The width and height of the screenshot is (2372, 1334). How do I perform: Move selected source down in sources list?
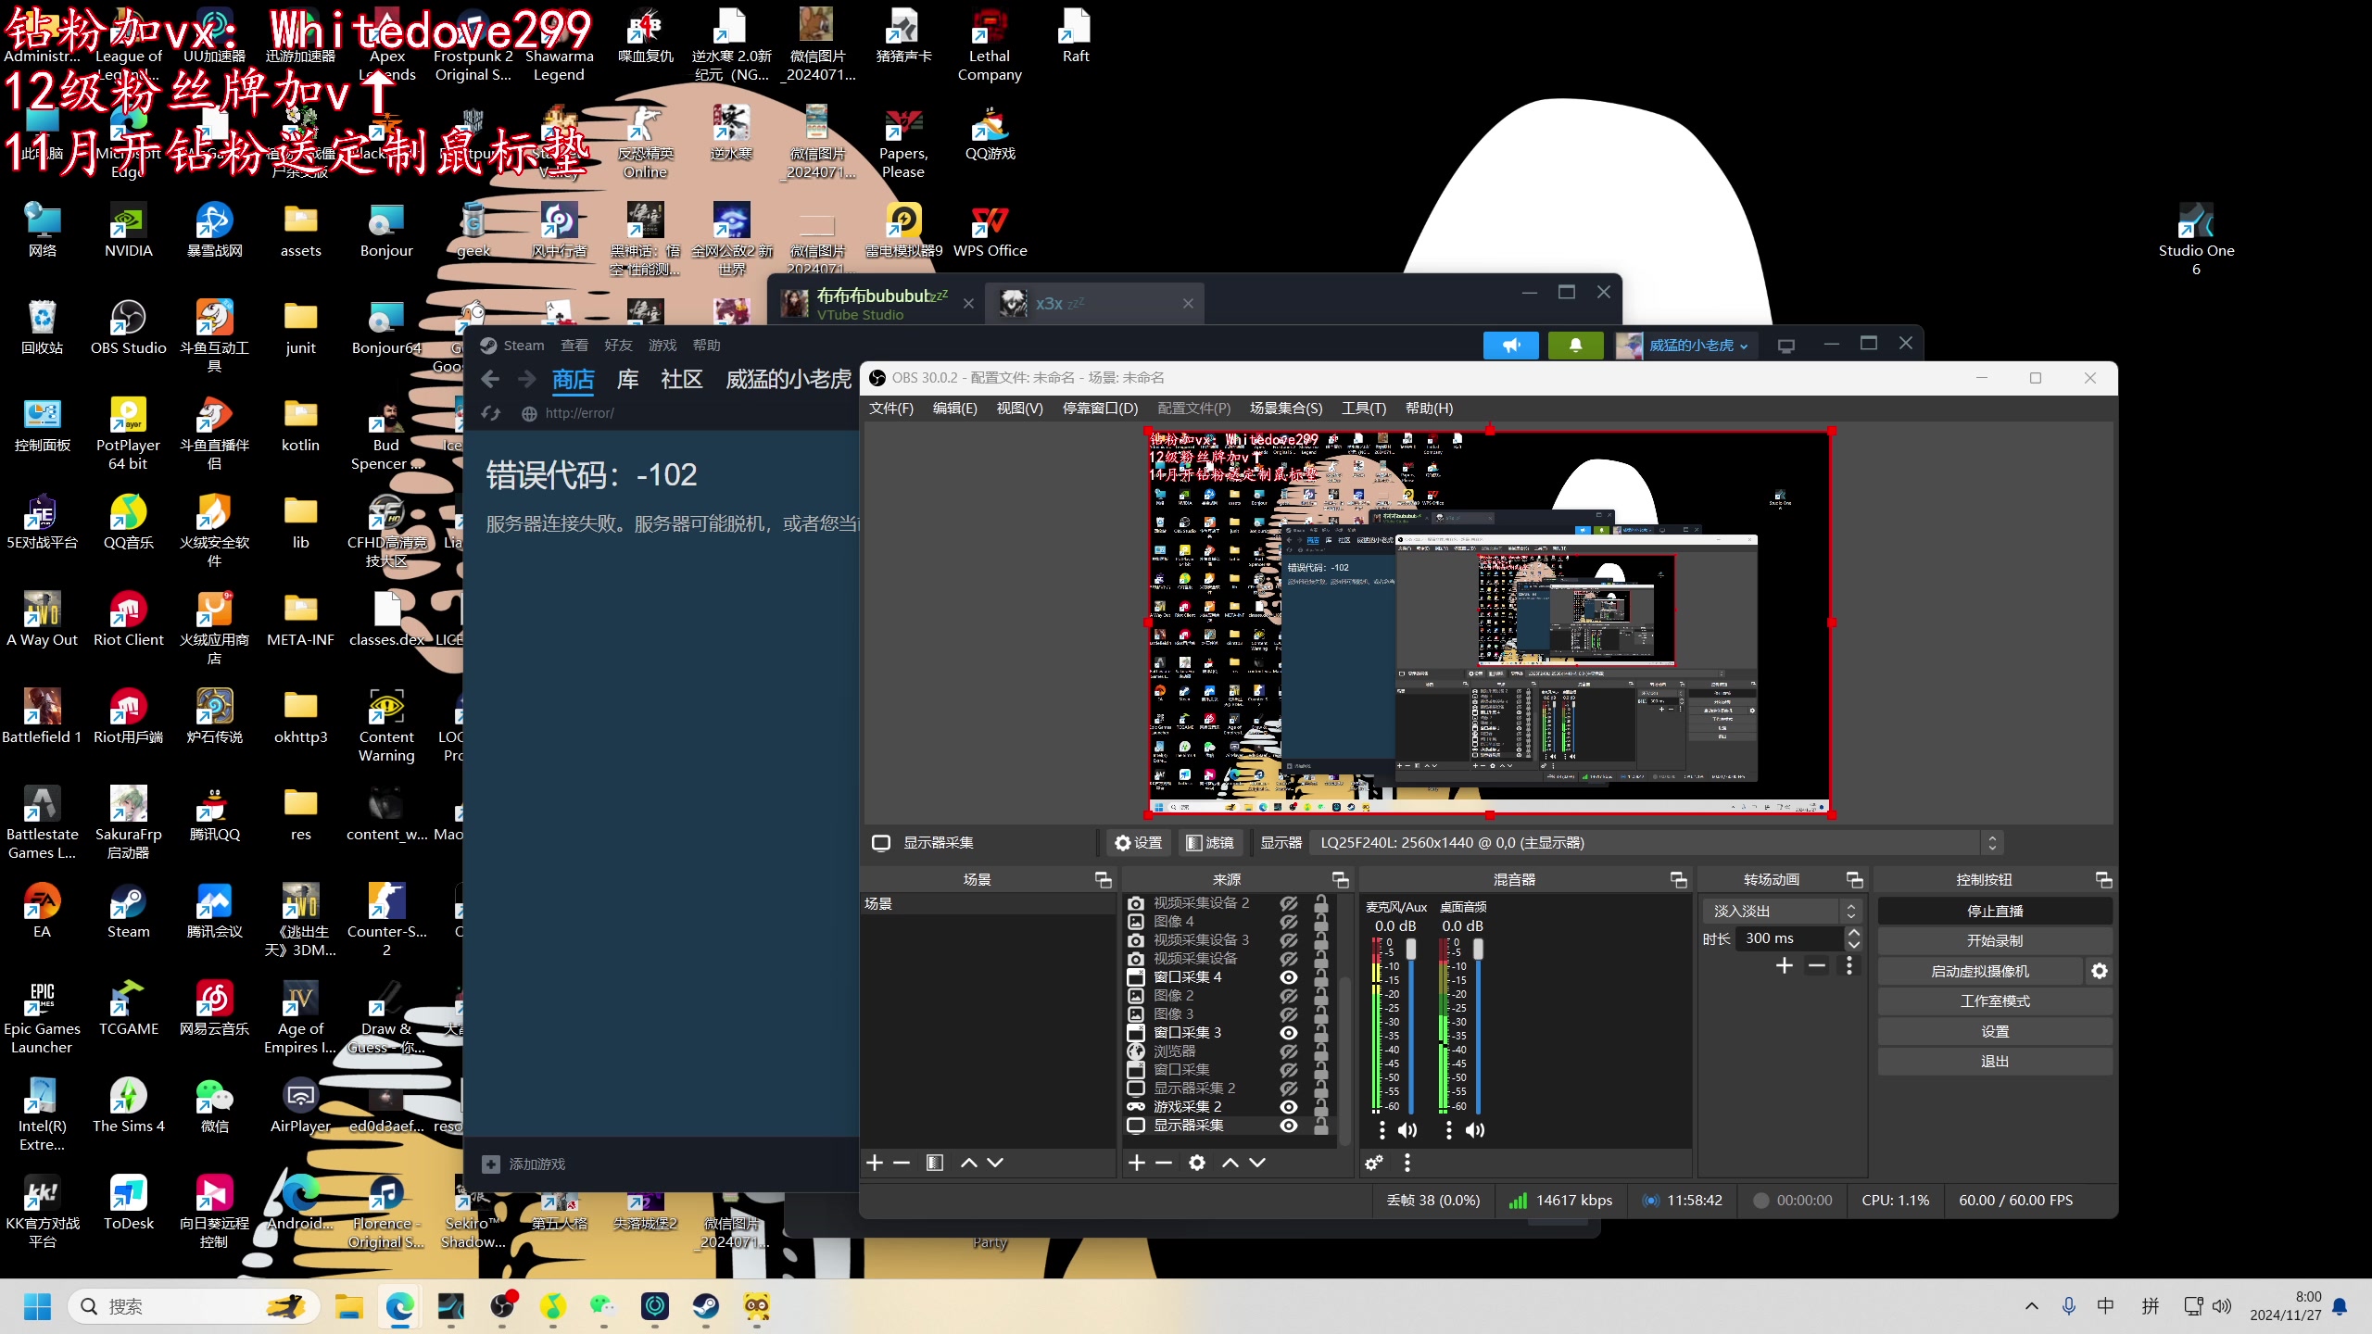pos(1257,1163)
